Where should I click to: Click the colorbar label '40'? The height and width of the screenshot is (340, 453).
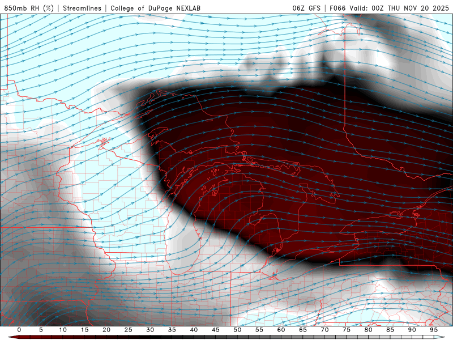[x=194, y=330]
